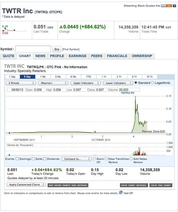Screen dimensions: 178x212
Task: Open the Apply Customized Charts dropdown
Action: click(26, 185)
